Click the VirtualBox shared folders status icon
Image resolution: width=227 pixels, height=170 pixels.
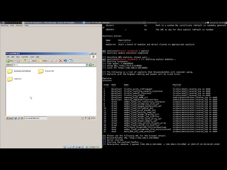point(77,147)
